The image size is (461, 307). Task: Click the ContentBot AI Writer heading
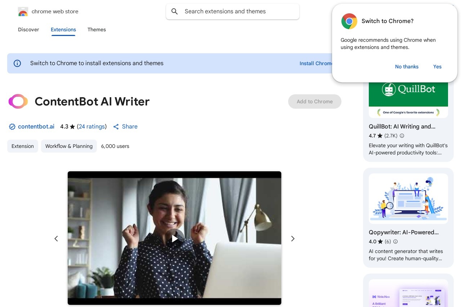pyautogui.click(x=92, y=101)
